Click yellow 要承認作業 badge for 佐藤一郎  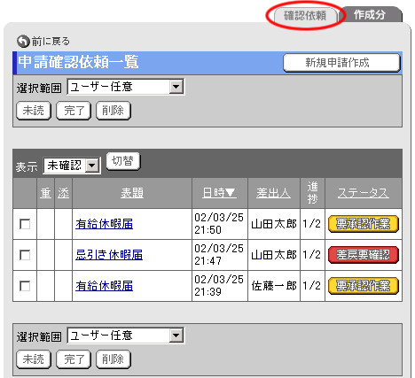click(364, 286)
